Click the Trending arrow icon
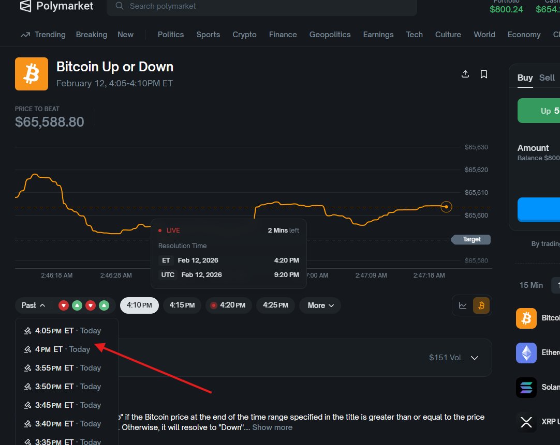This screenshot has width=560, height=445. tap(25, 35)
